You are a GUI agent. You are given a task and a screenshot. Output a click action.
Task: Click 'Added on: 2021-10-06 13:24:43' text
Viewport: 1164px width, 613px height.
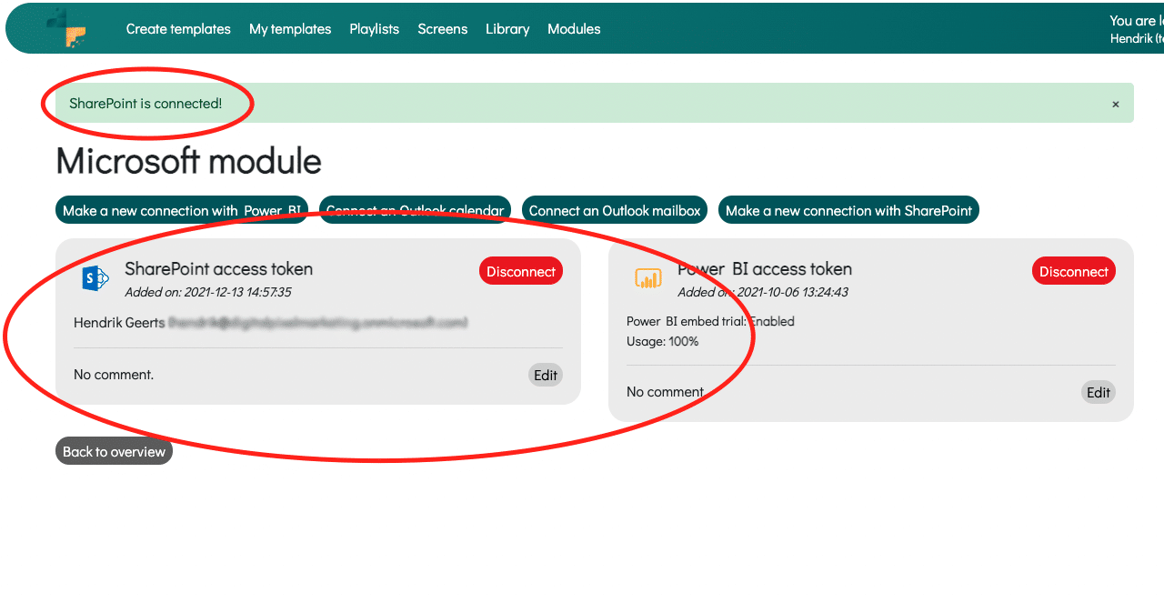(765, 292)
